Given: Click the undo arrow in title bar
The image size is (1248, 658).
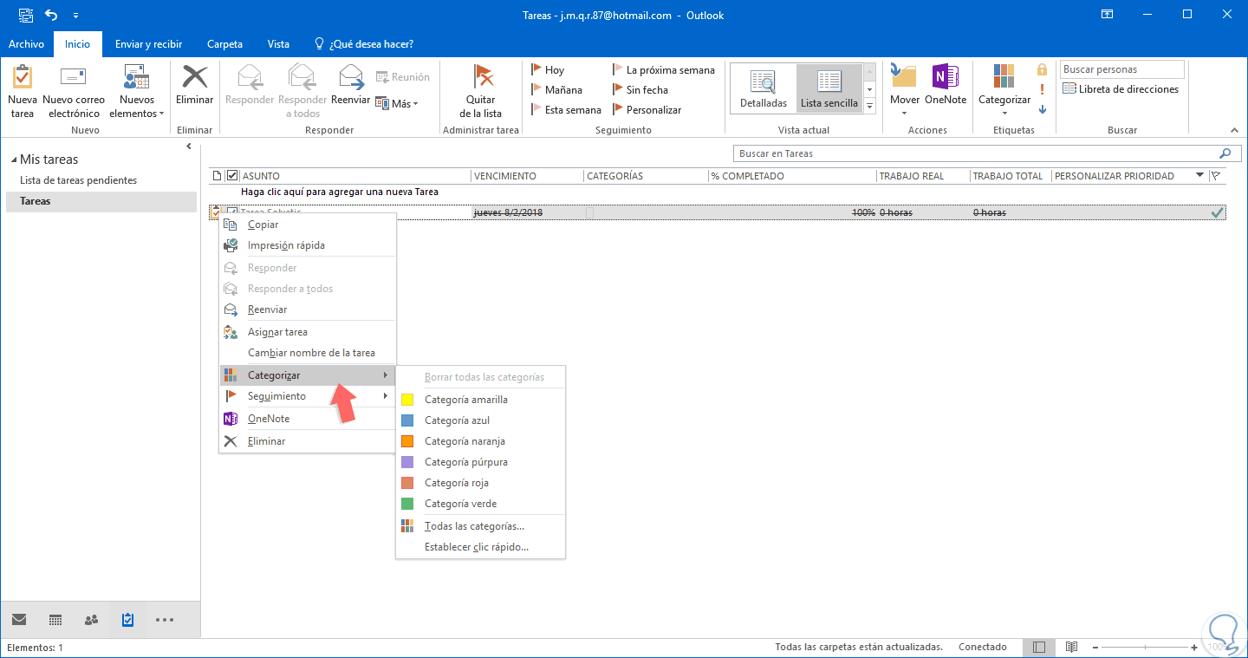Looking at the screenshot, I should pos(51,15).
